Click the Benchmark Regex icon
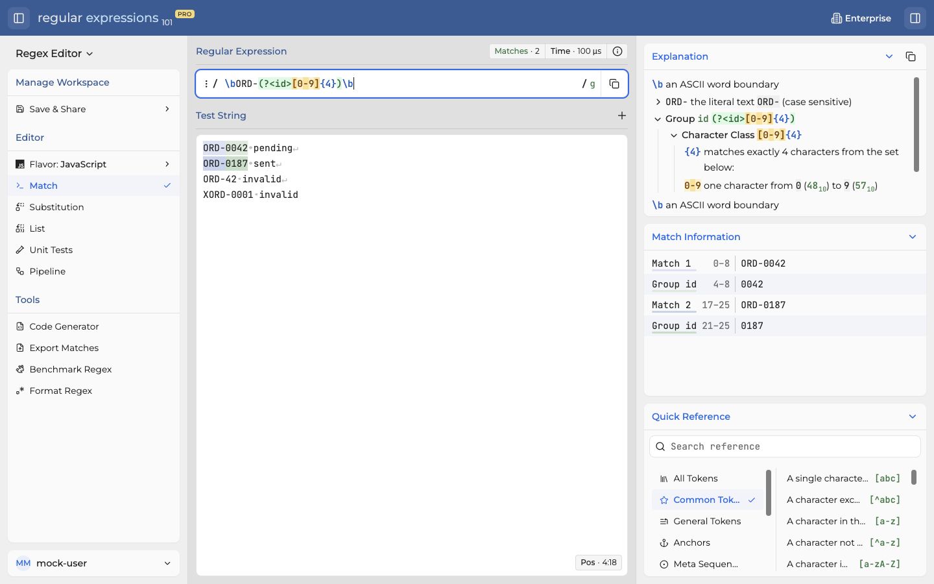This screenshot has width=934, height=584. pos(20,369)
